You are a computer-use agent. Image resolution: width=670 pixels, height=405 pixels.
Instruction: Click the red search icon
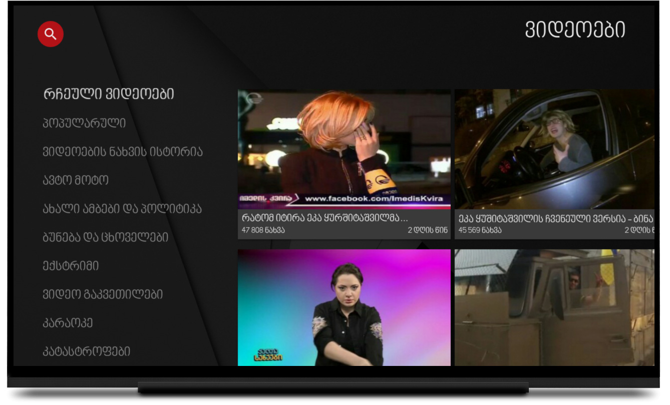click(x=51, y=34)
